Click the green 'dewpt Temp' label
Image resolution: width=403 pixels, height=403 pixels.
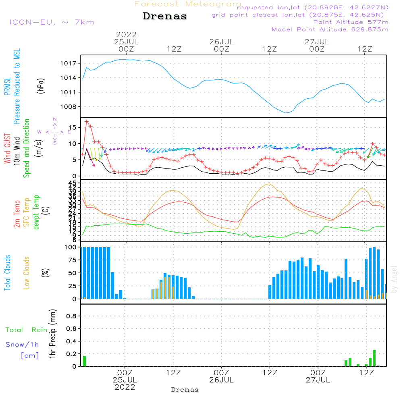point(36,212)
